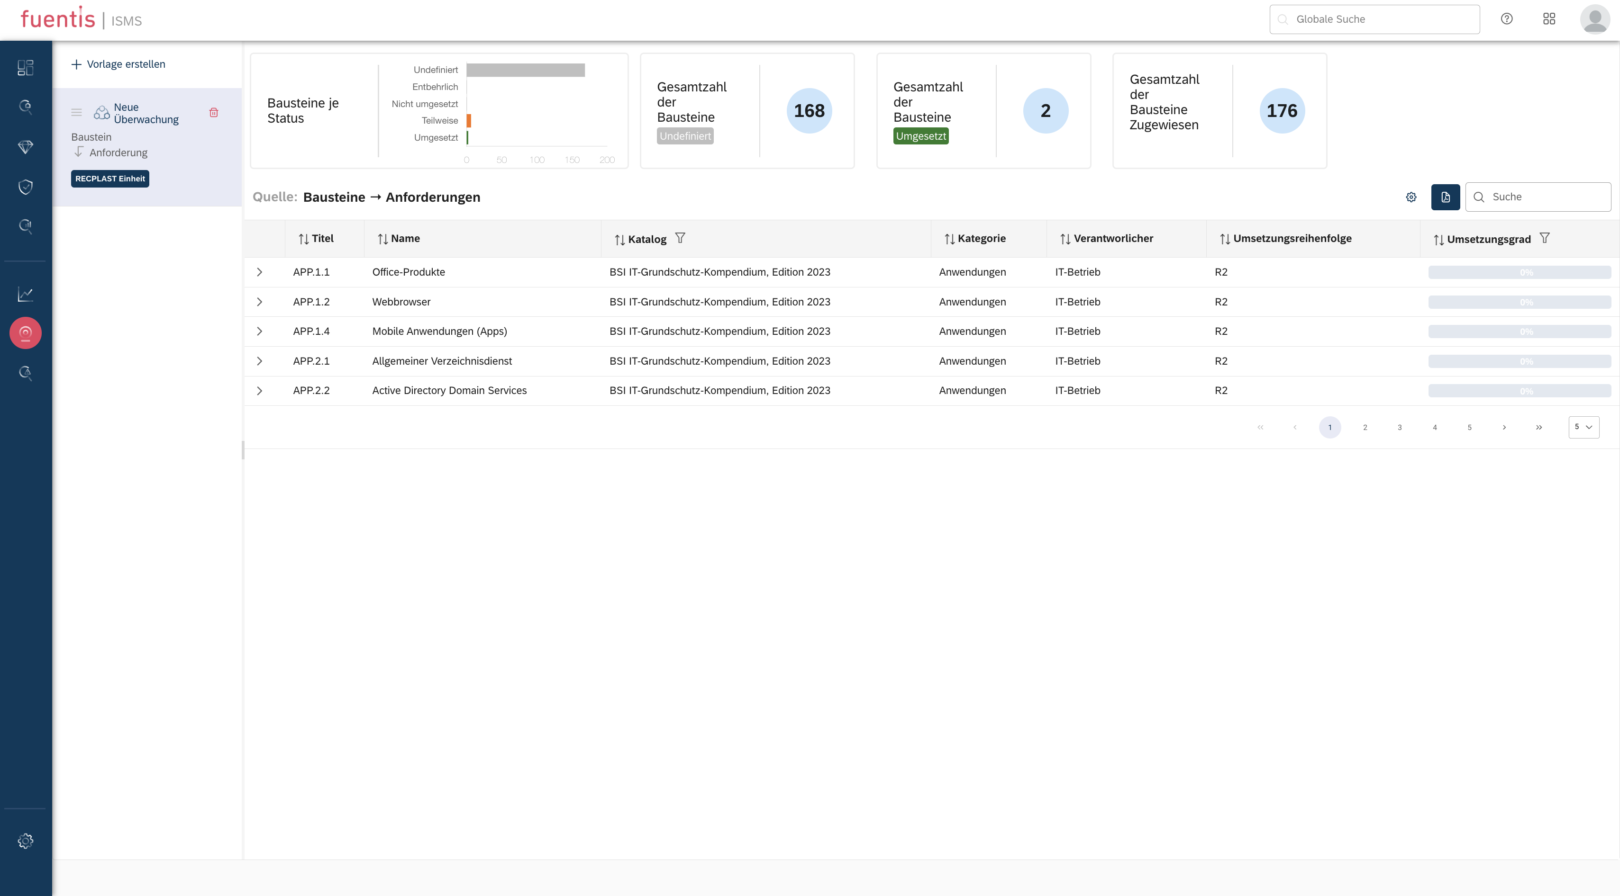Click the RECPLAST Einheit tag
This screenshot has height=896, width=1620.
click(x=110, y=179)
